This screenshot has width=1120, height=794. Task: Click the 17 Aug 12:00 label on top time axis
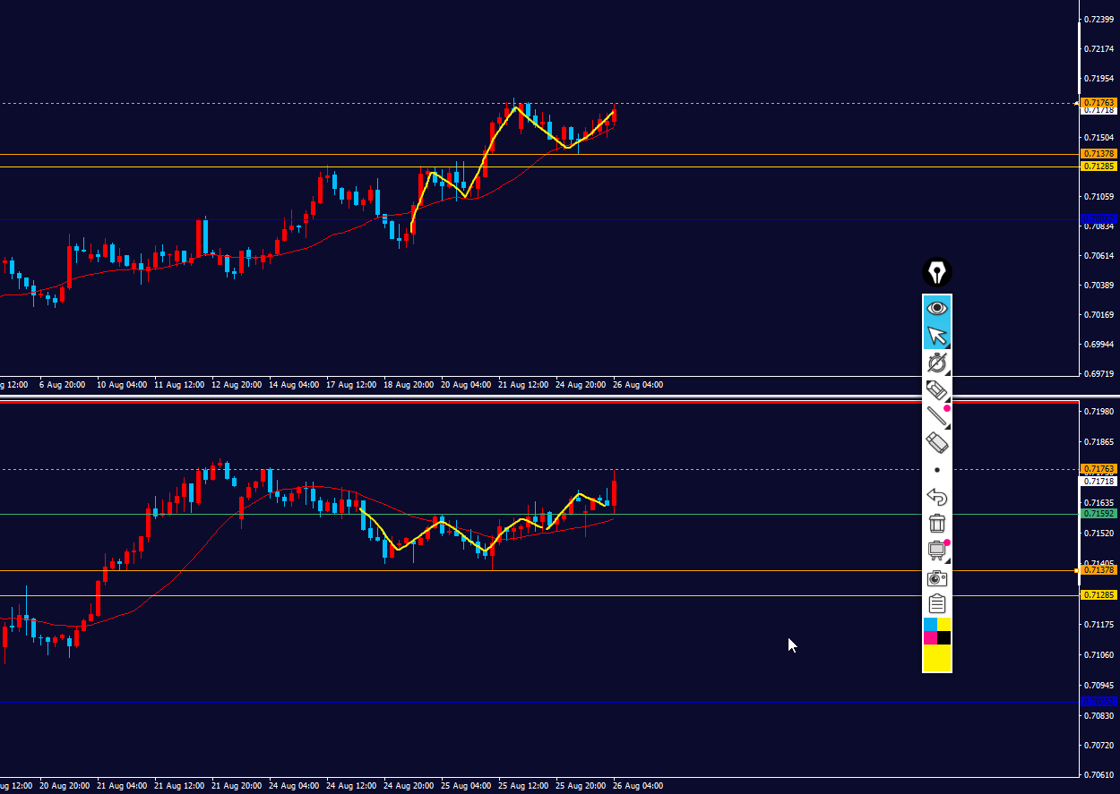(x=351, y=385)
